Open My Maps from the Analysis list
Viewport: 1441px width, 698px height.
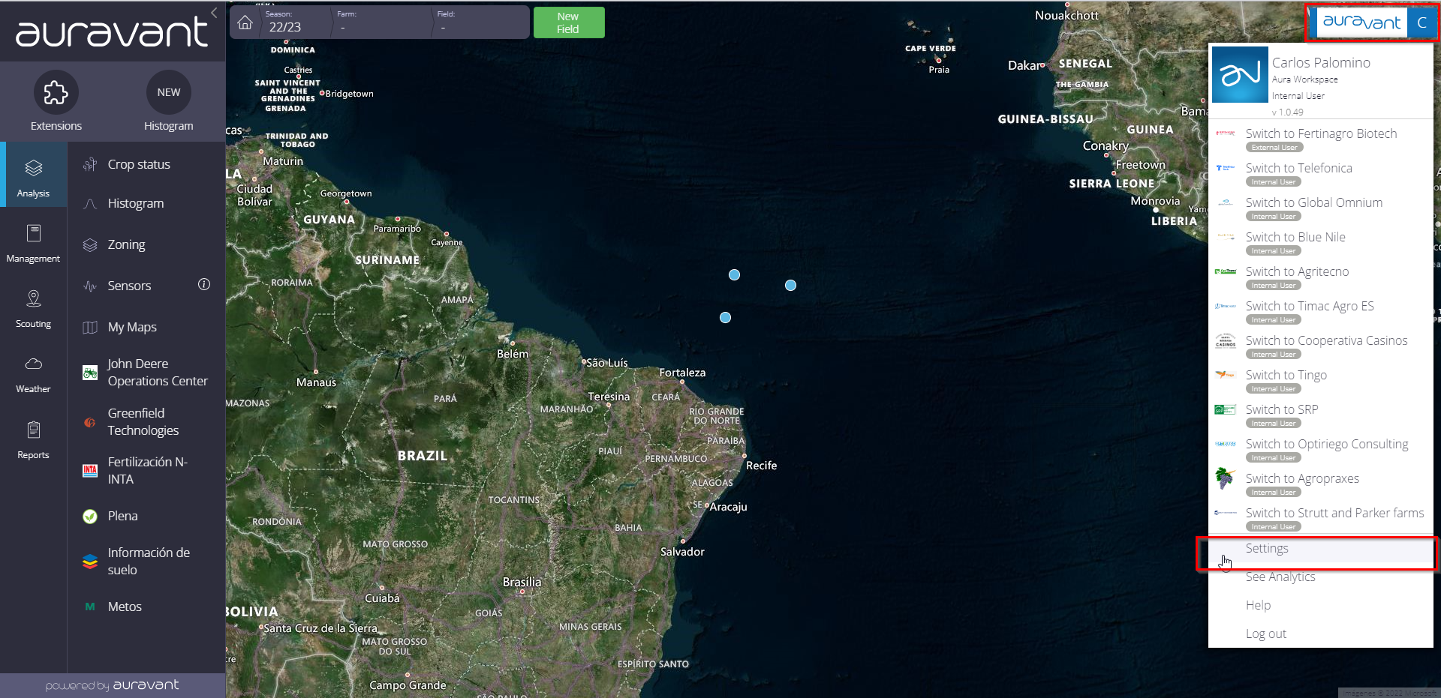tap(132, 327)
